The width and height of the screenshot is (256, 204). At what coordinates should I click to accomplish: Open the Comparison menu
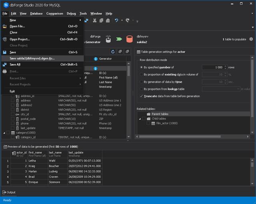tap(54, 14)
